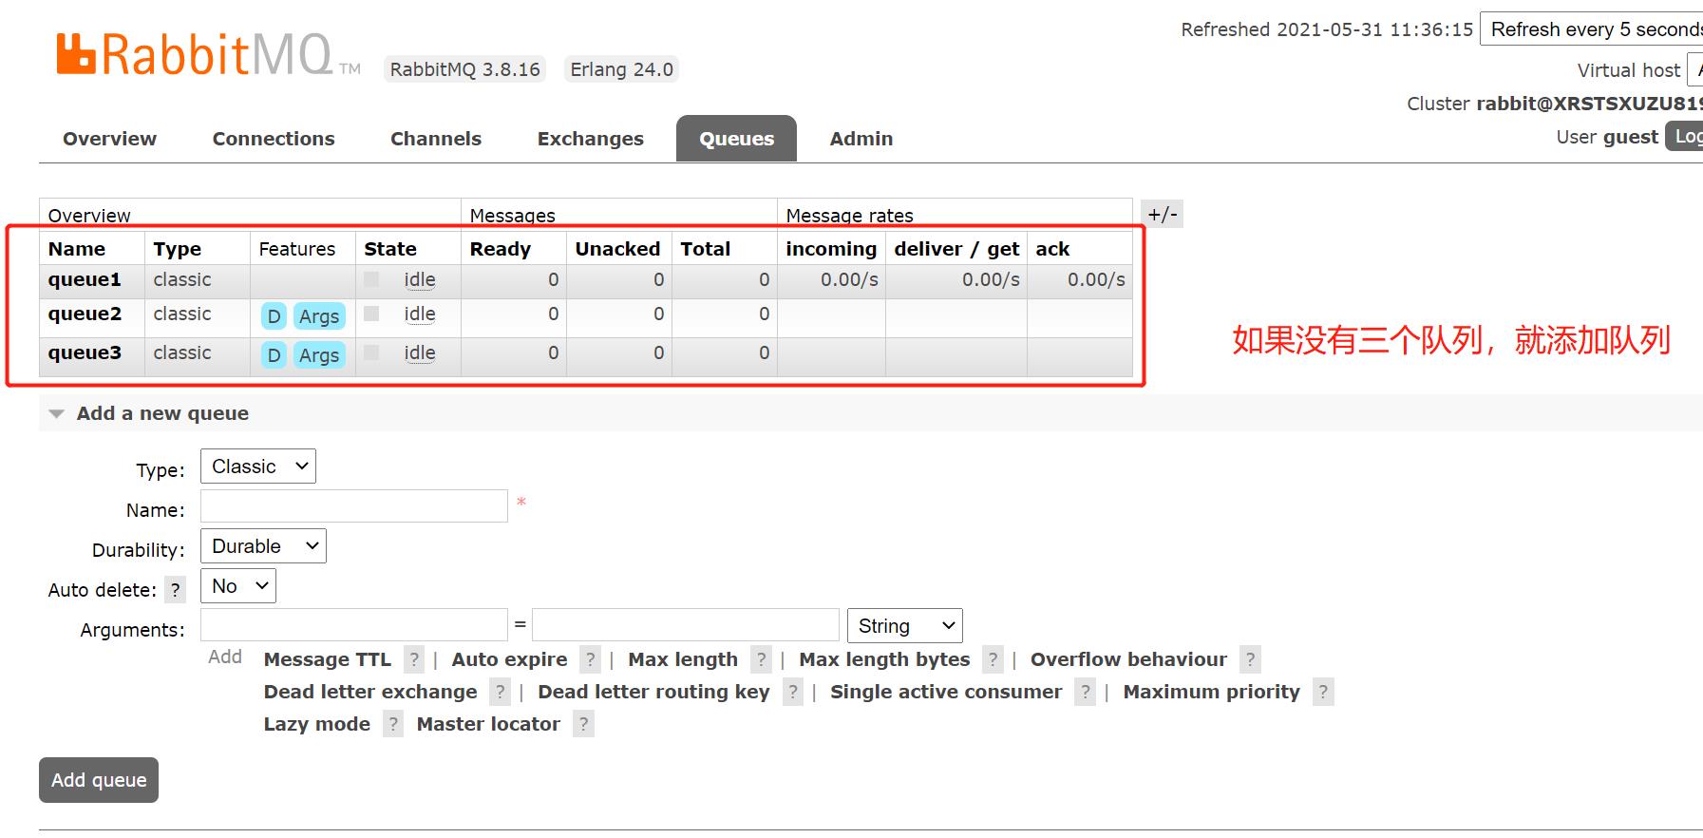Sort queues by Name column
Image resolution: width=1703 pixels, height=838 pixels.
coord(77,249)
